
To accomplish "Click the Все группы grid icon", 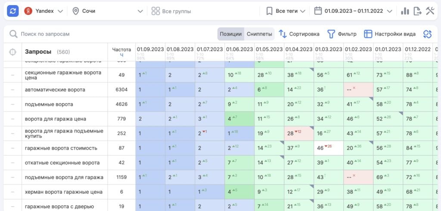I will click(155, 11).
